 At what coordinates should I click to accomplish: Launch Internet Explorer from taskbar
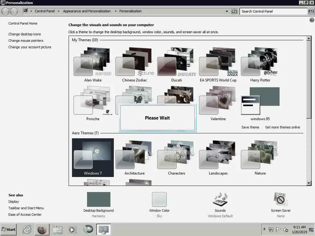tap(27, 230)
